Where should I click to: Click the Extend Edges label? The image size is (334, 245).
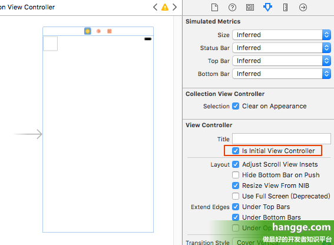(x=210, y=207)
